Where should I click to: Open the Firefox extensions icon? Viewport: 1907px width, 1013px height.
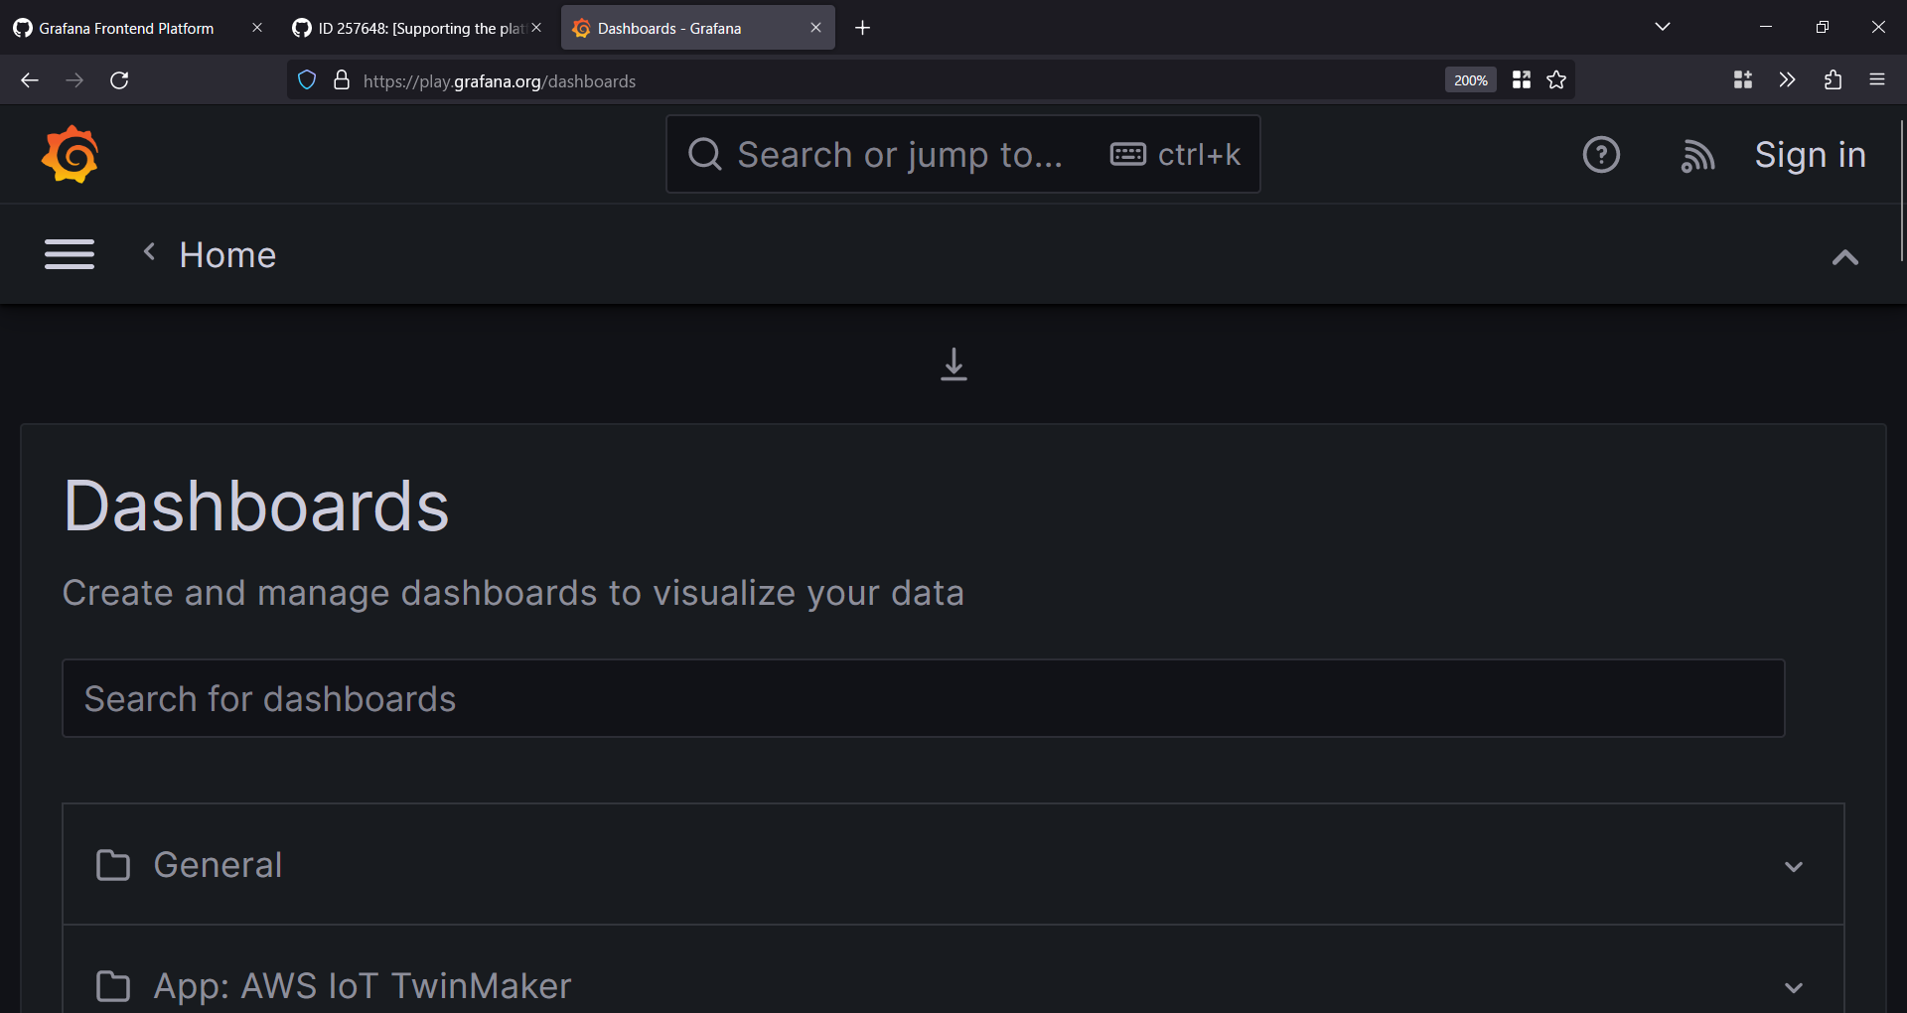(x=1833, y=79)
